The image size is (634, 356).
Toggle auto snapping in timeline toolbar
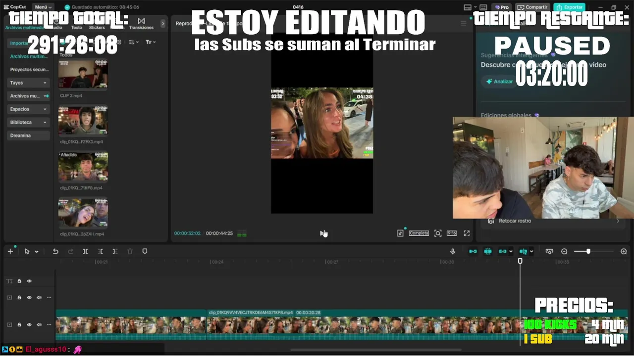[488, 251]
